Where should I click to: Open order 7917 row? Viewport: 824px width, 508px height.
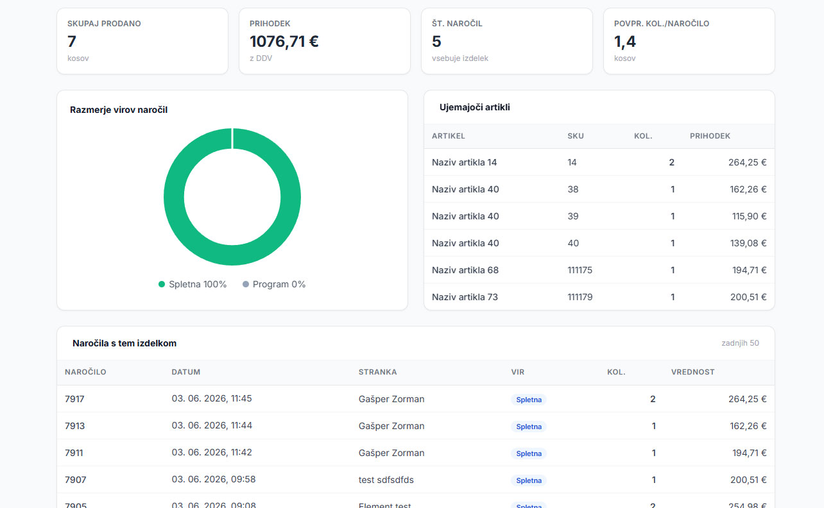(416, 399)
